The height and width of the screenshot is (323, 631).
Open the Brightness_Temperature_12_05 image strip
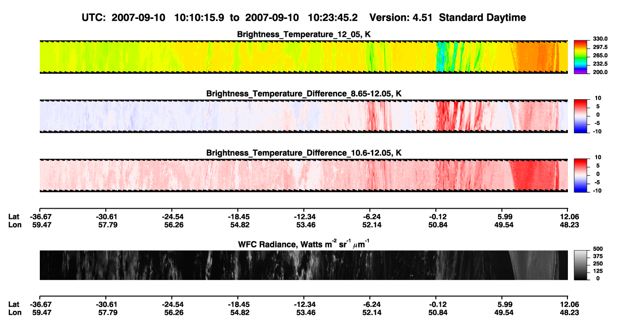pyautogui.click(x=303, y=57)
